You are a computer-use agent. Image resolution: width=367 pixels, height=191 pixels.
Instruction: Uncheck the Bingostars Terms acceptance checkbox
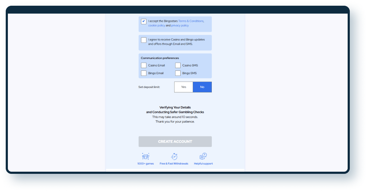tap(144, 21)
